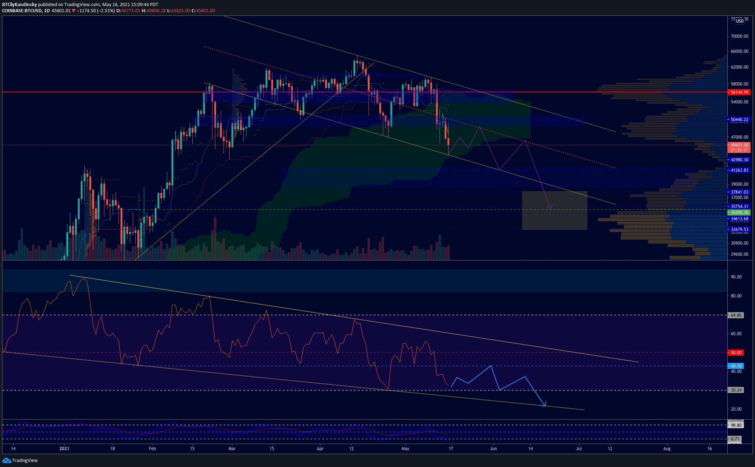The height and width of the screenshot is (467, 755).
Task: Select the 32679.53 price level label
Action: pyautogui.click(x=739, y=230)
